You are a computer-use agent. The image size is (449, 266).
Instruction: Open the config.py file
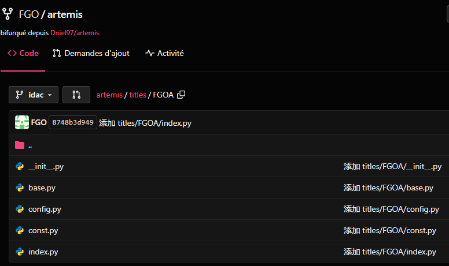point(45,209)
